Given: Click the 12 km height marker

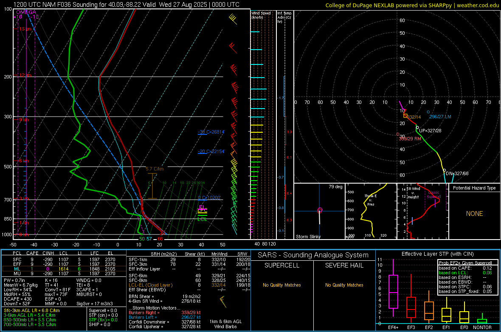Looking at the screenshot, I should 25,75.
